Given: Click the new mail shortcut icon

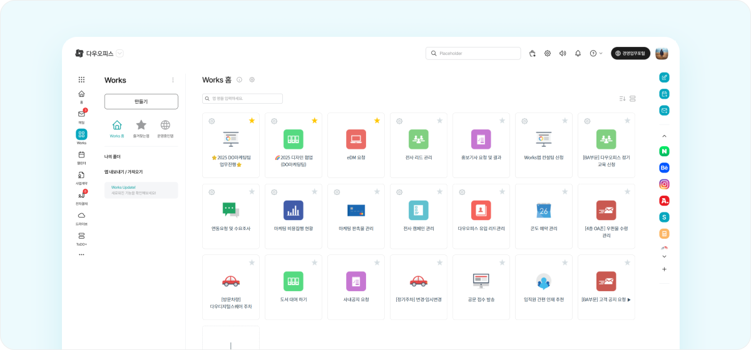Looking at the screenshot, I should click(x=665, y=111).
